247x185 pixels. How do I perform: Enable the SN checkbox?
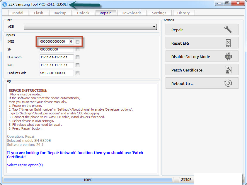coord(77,49)
